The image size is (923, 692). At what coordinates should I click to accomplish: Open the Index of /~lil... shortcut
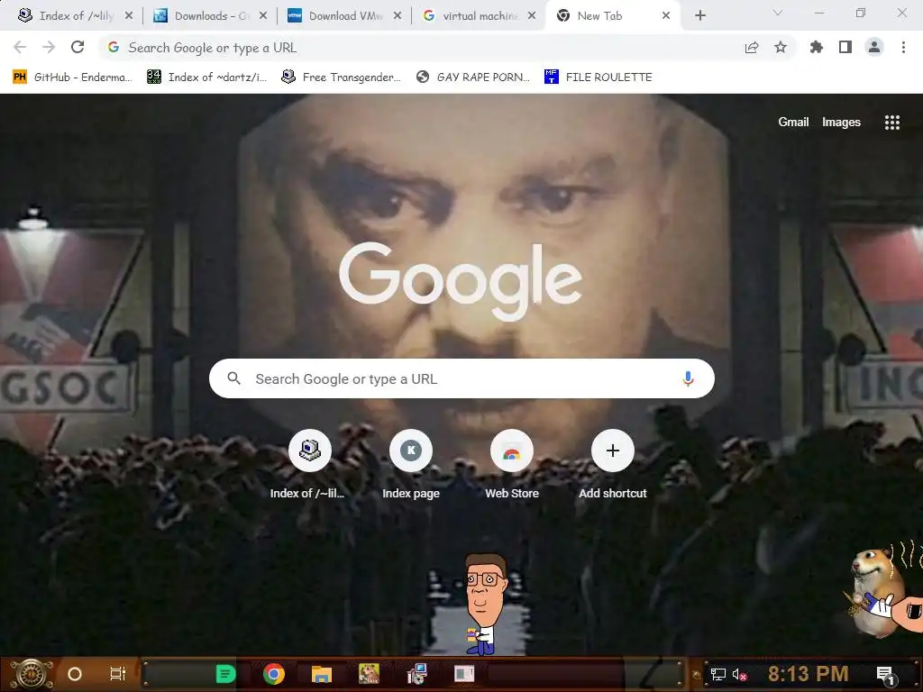[x=310, y=465]
